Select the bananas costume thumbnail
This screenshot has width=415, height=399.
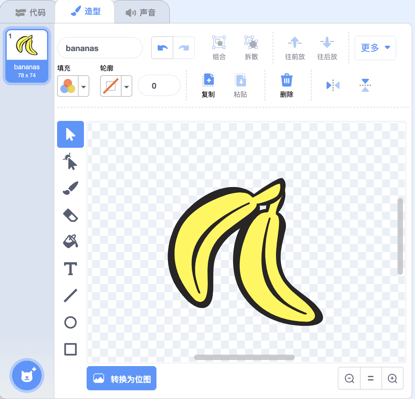tap(27, 56)
